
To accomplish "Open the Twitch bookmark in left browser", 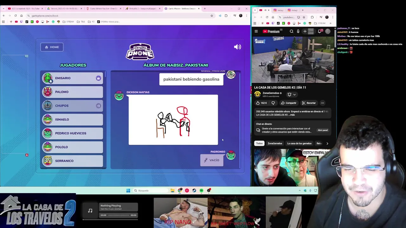I will pyautogui.click(x=21, y=22).
